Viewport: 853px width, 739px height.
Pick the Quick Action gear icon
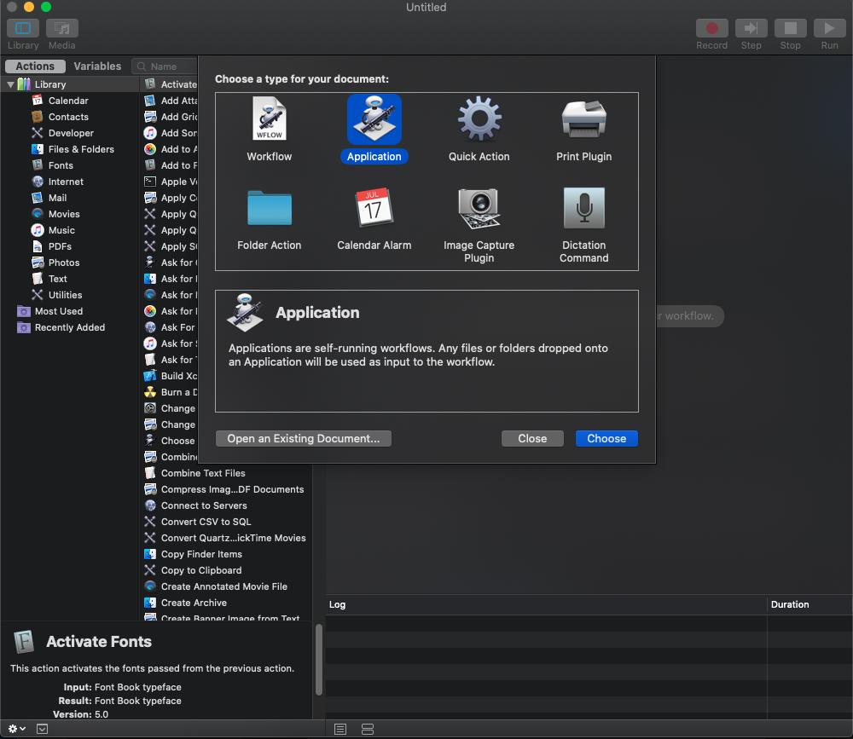pos(479,119)
